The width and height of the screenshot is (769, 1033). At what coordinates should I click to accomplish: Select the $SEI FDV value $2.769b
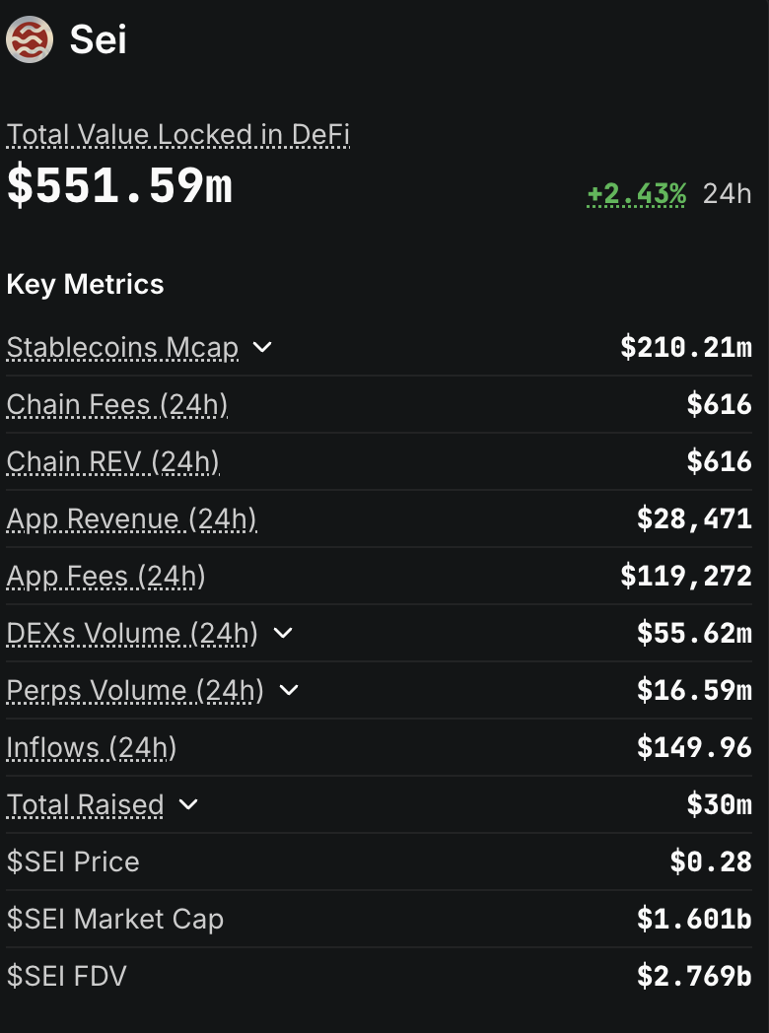(694, 977)
